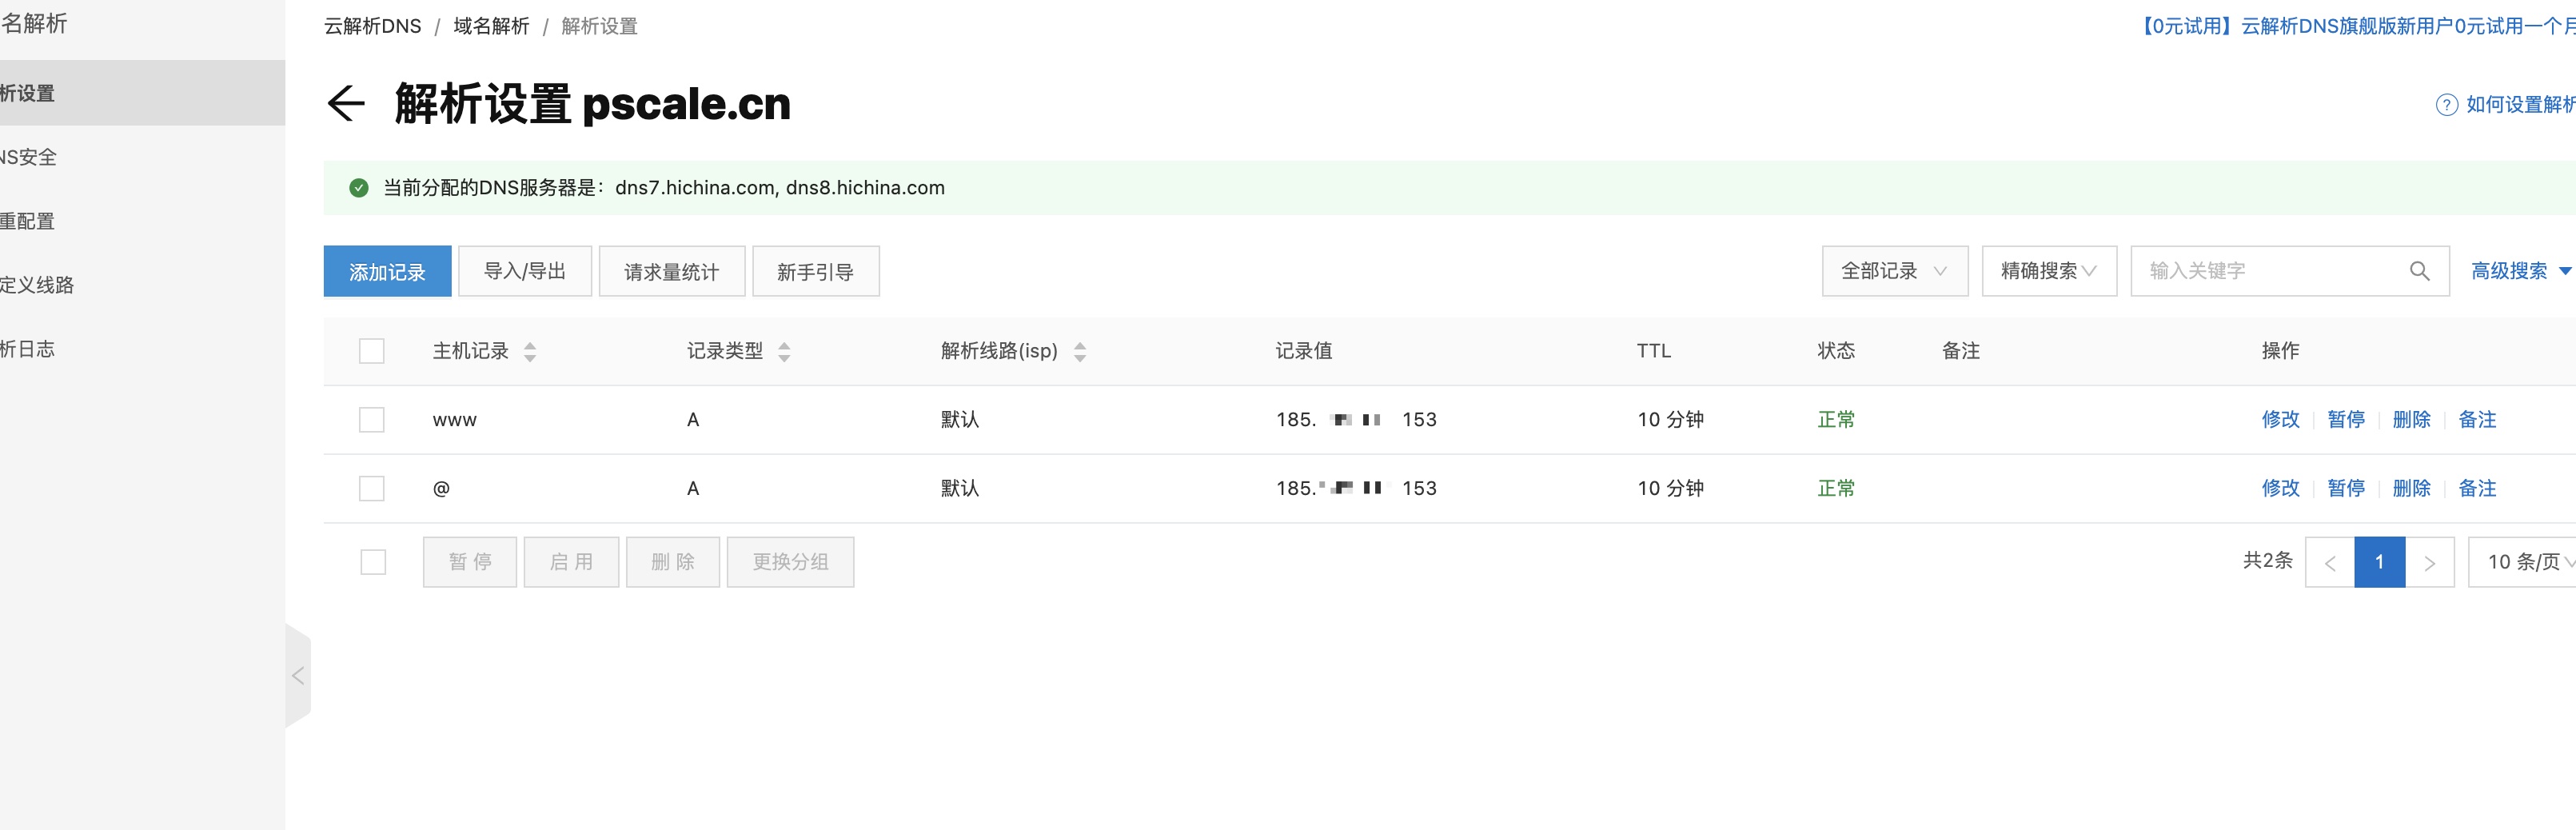This screenshot has height=830, width=2576.
Task: Click the batch 暂停 button below the table
Action: 470,562
